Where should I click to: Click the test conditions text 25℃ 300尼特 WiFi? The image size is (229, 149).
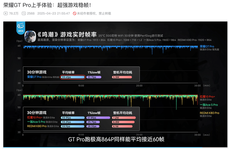(131, 36)
